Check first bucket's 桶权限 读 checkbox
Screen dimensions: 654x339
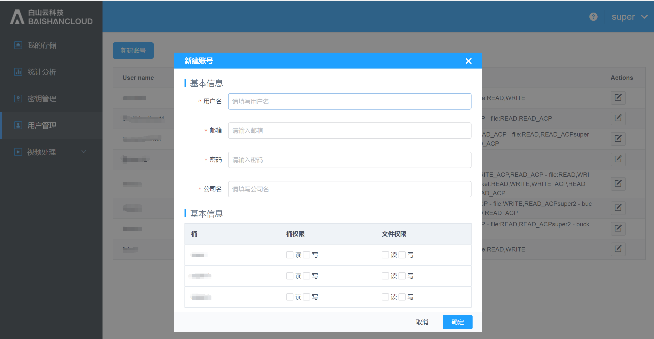tap(290, 255)
